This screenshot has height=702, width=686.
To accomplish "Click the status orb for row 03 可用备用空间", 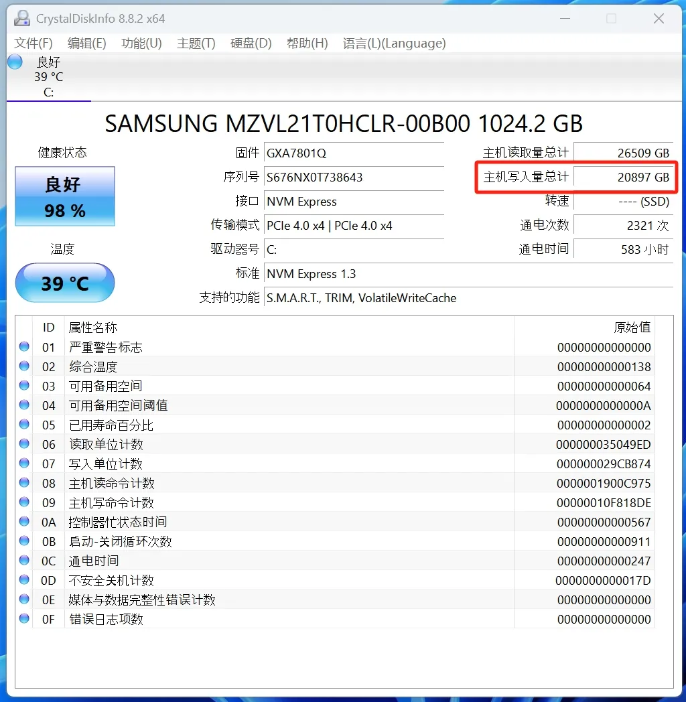I will (x=24, y=385).
